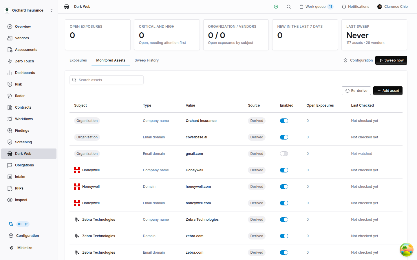The width and height of the screenshot is (417, 260).
Task: Click the sparkle pin icon above Configuration
Action: point(11,224)
